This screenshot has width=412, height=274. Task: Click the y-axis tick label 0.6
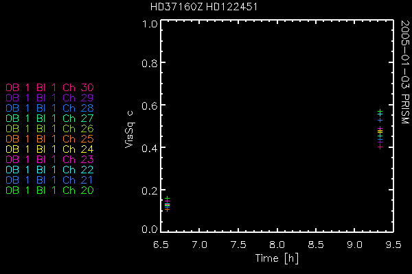coord(150,105)
